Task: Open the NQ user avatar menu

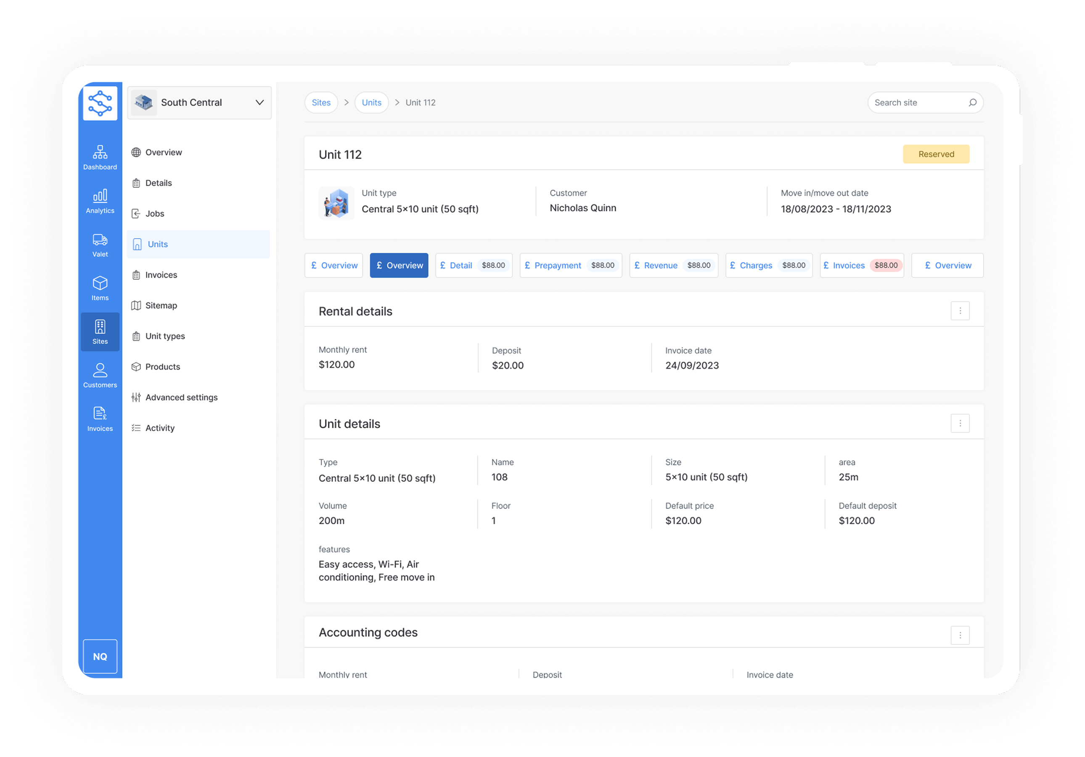Action: (x=100, y=656)
